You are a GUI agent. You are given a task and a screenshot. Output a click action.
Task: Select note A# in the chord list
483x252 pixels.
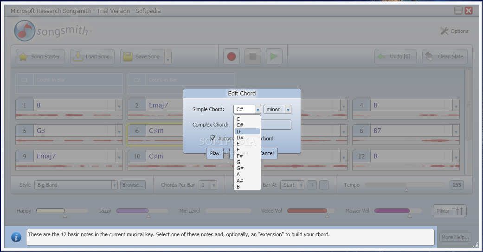click(x=247, y=181)
